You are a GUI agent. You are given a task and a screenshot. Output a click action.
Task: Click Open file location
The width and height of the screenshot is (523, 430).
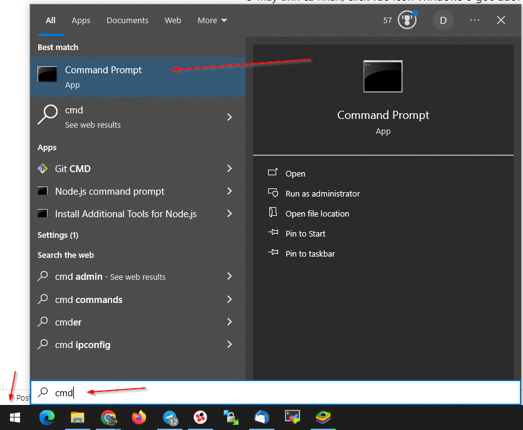point(317,213)
